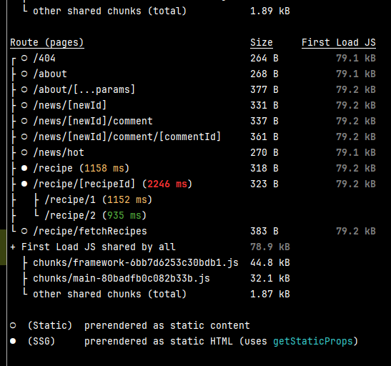The height and width of the screenshot is (366, 391).
Task: Click the filled SSG dot beside /recipe
Action: pos(24,168)
